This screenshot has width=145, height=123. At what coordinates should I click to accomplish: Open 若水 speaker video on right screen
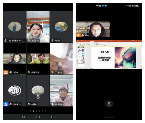pyautogui.click(x=93, y=29)
